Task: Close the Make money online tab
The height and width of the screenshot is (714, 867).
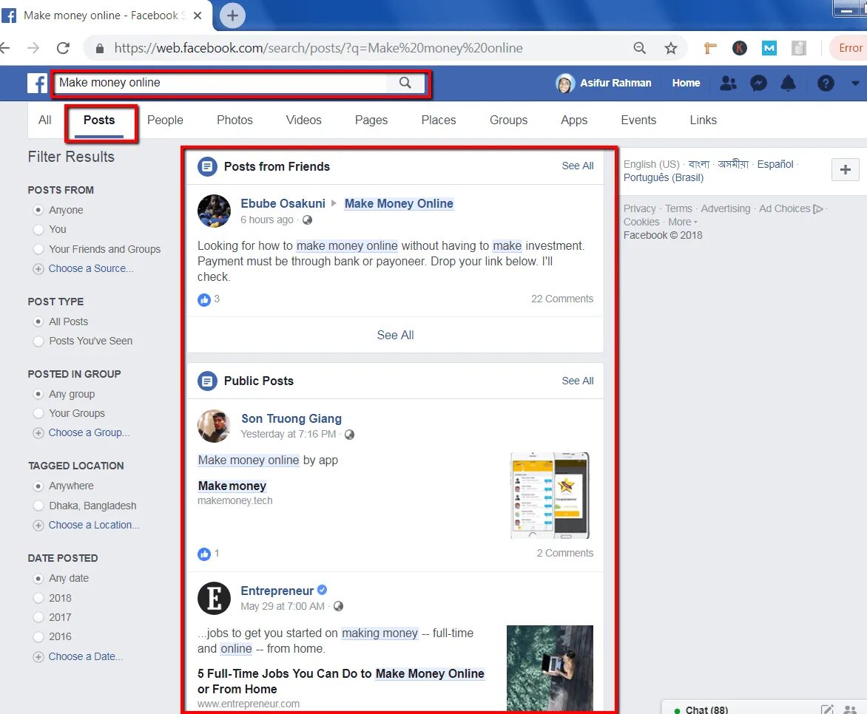Action: point(198,16)
